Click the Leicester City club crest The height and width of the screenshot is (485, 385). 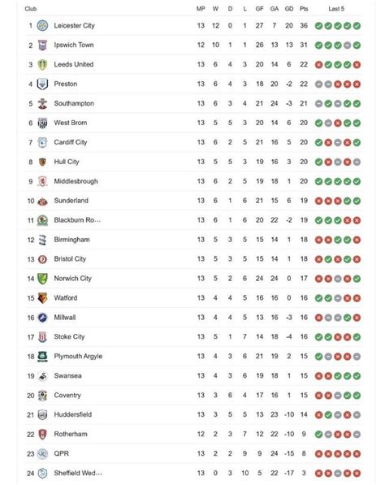pos(42,26)
